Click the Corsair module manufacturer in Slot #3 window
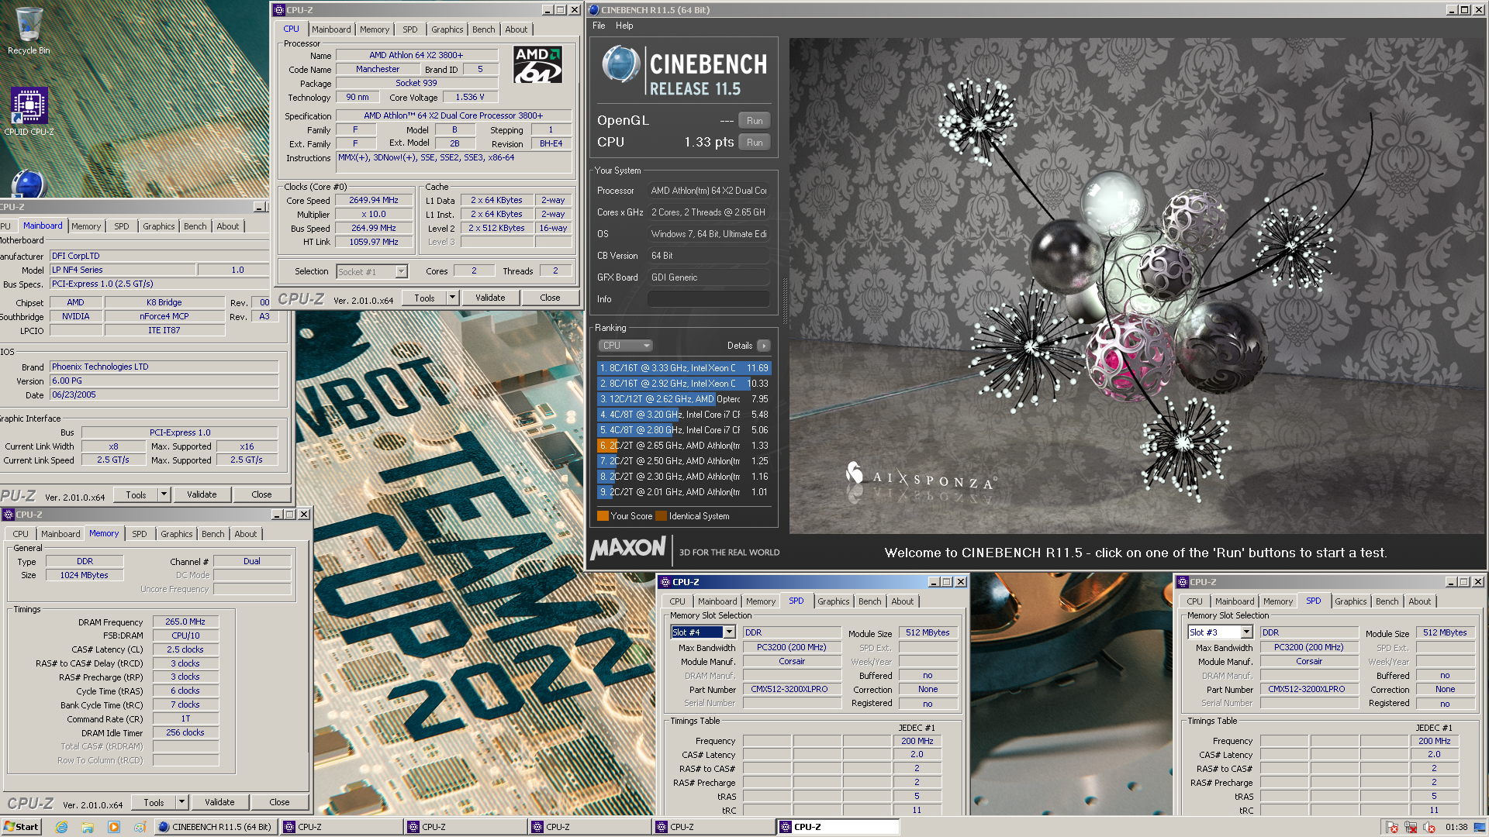This screenshot has width=1489, height=837. click(x=1309, y=661)
